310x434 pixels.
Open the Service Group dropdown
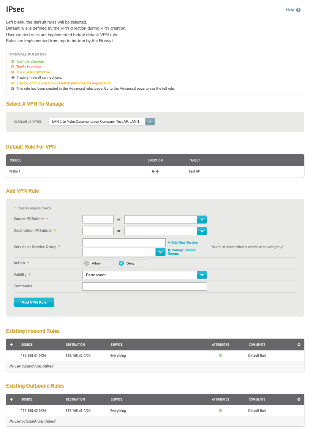click(x=160, y=252)
